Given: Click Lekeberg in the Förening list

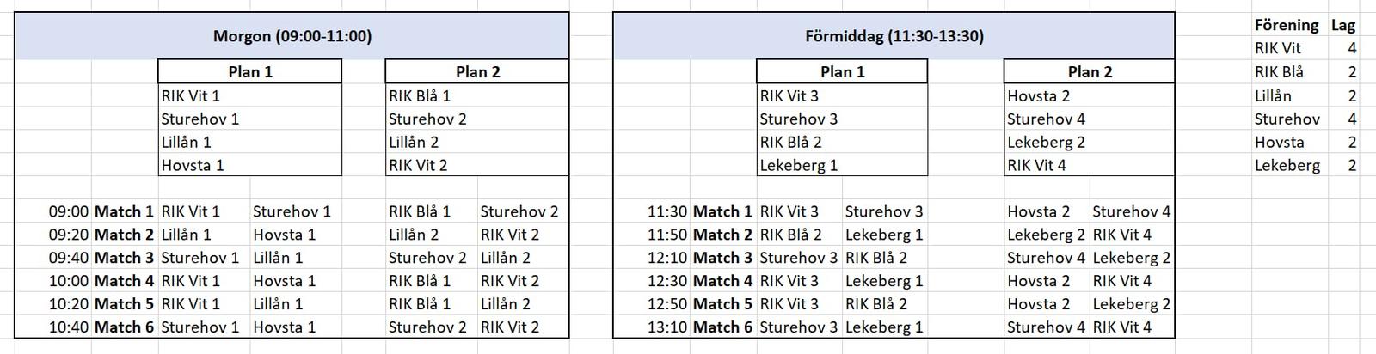Looking at the screenshot, I should pyautogui.click(x=1287, y=165).
